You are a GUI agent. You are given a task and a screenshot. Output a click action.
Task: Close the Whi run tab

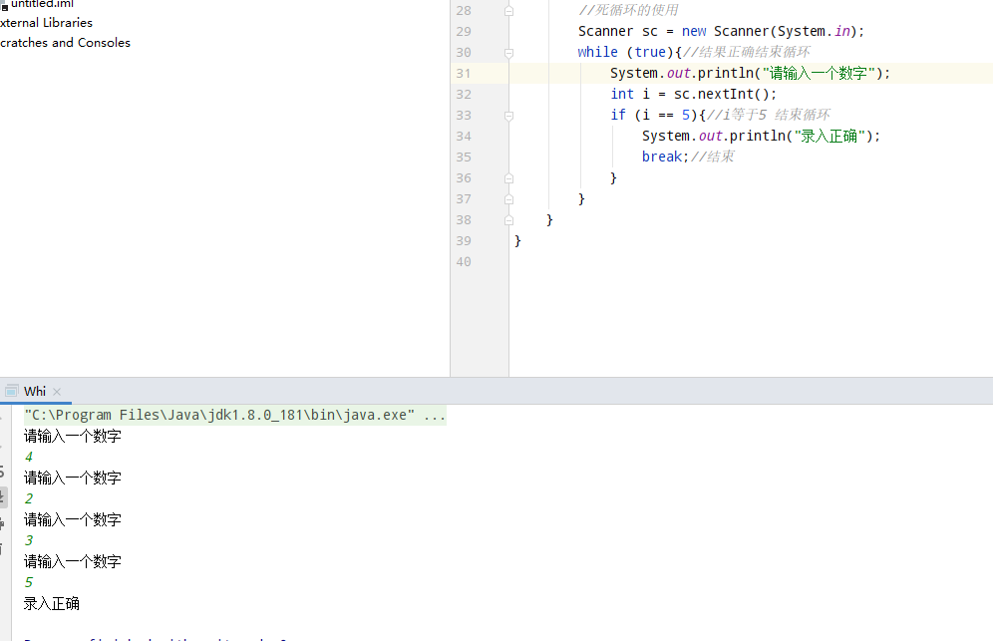(x=57, y=392)
